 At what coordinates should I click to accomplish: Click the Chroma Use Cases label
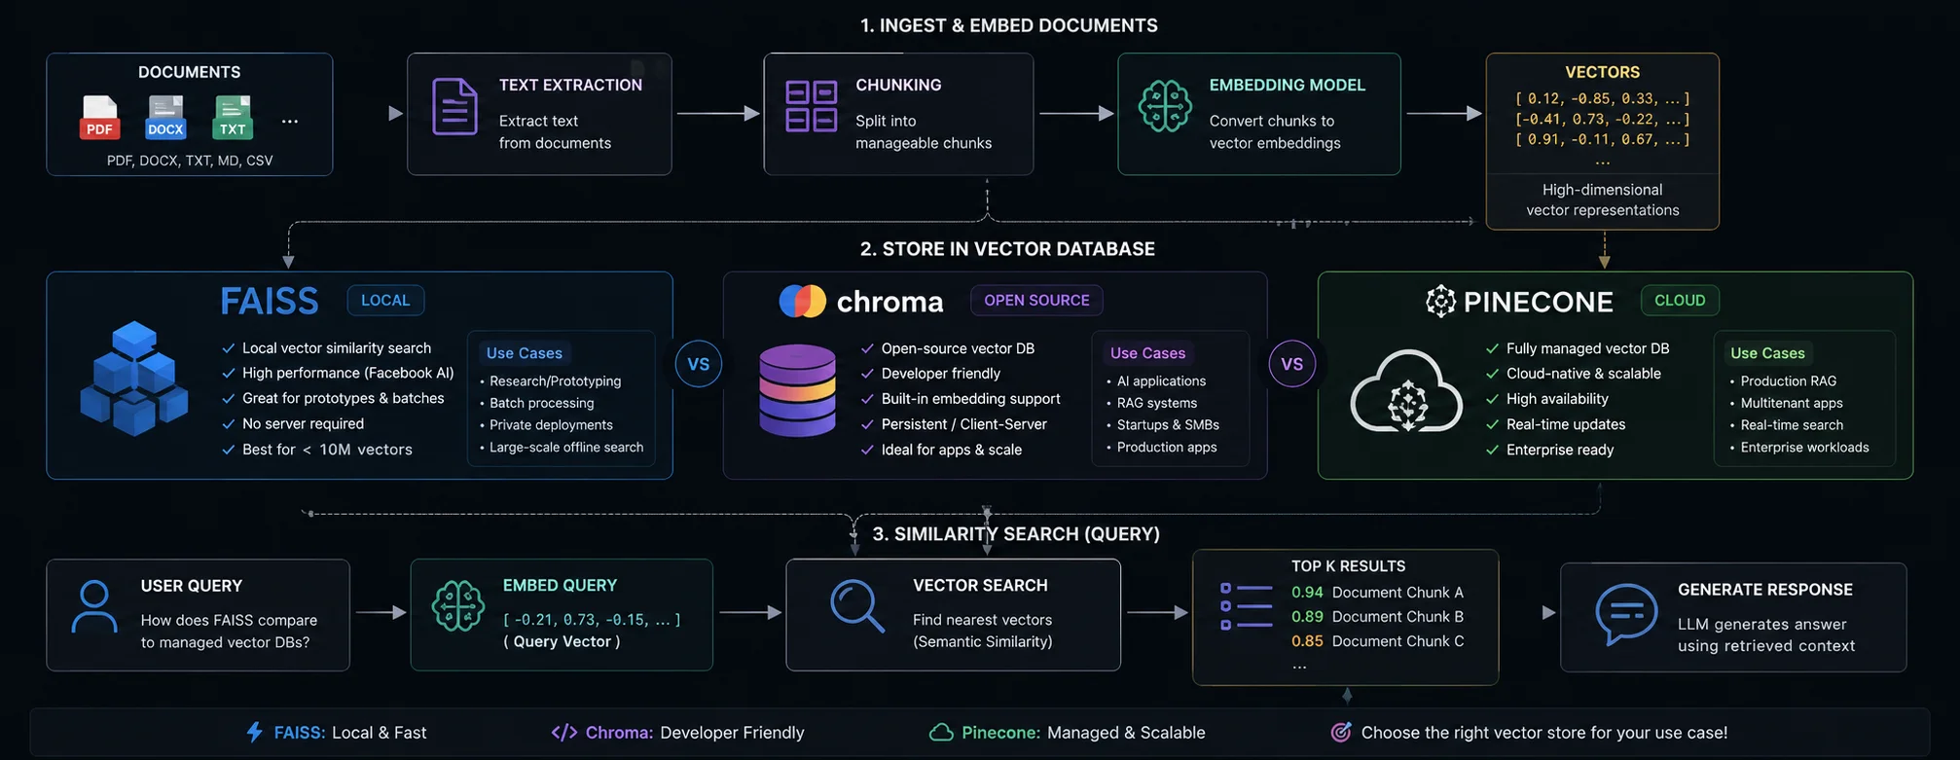click(1148, 353)
